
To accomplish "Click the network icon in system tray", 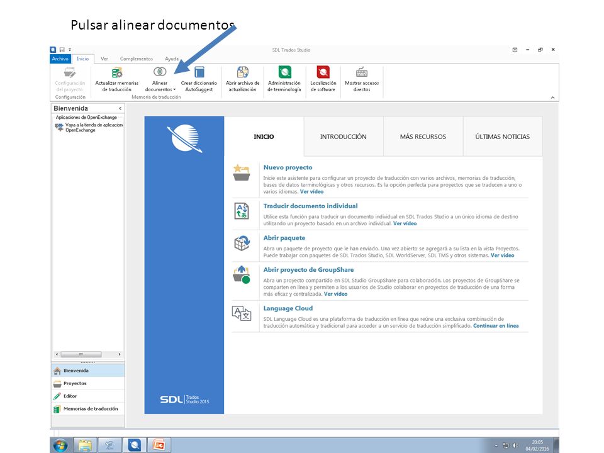I will [x=506, y=445].
